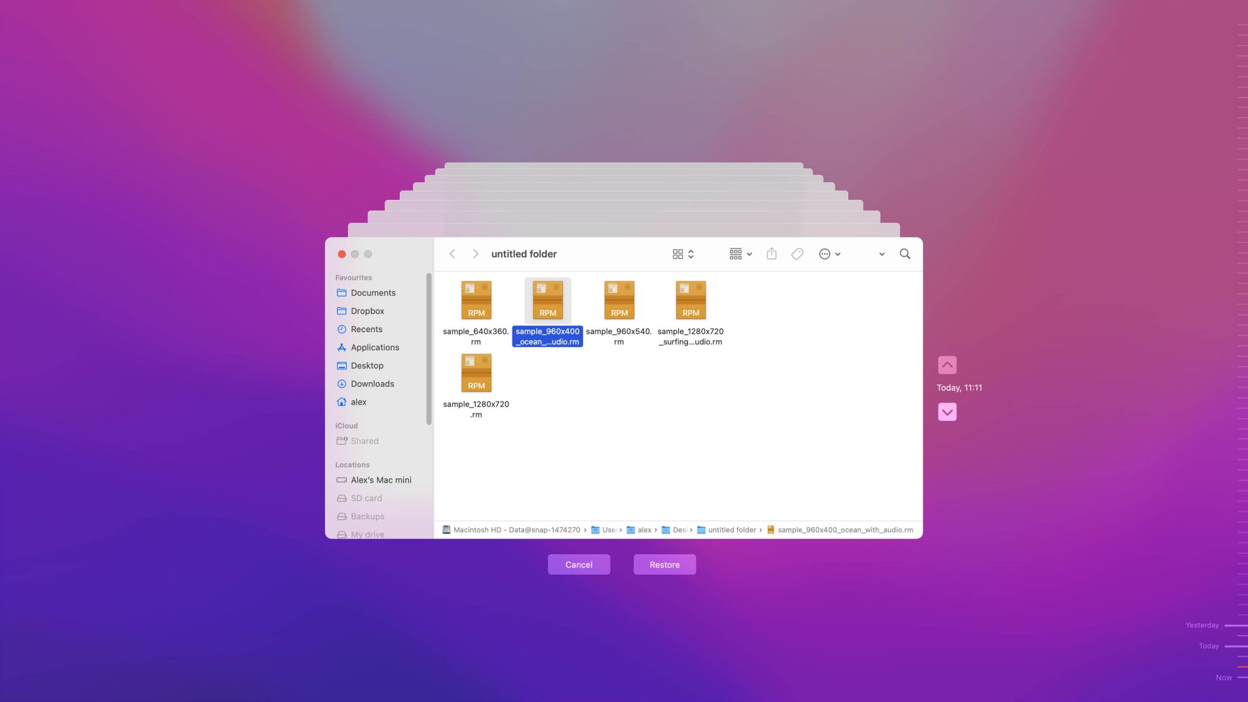The image size is (1248, 702).
Task: Navigate back using the back arrow
Action: 452,253
